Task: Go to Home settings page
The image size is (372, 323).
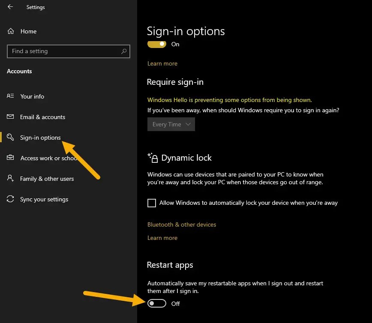Action: pyautogui.click(x=28, y=31)
